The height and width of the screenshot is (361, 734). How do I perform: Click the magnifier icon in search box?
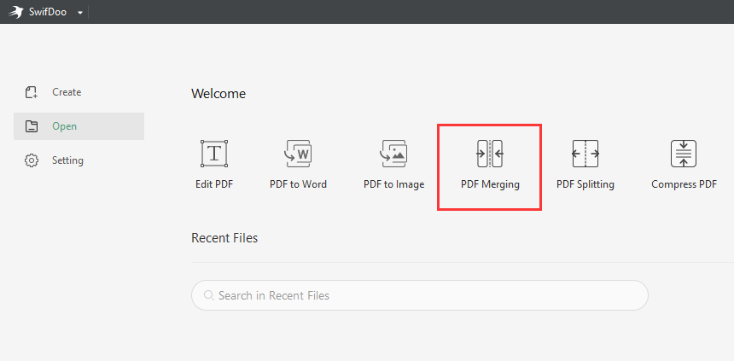[x=209, y=295]
